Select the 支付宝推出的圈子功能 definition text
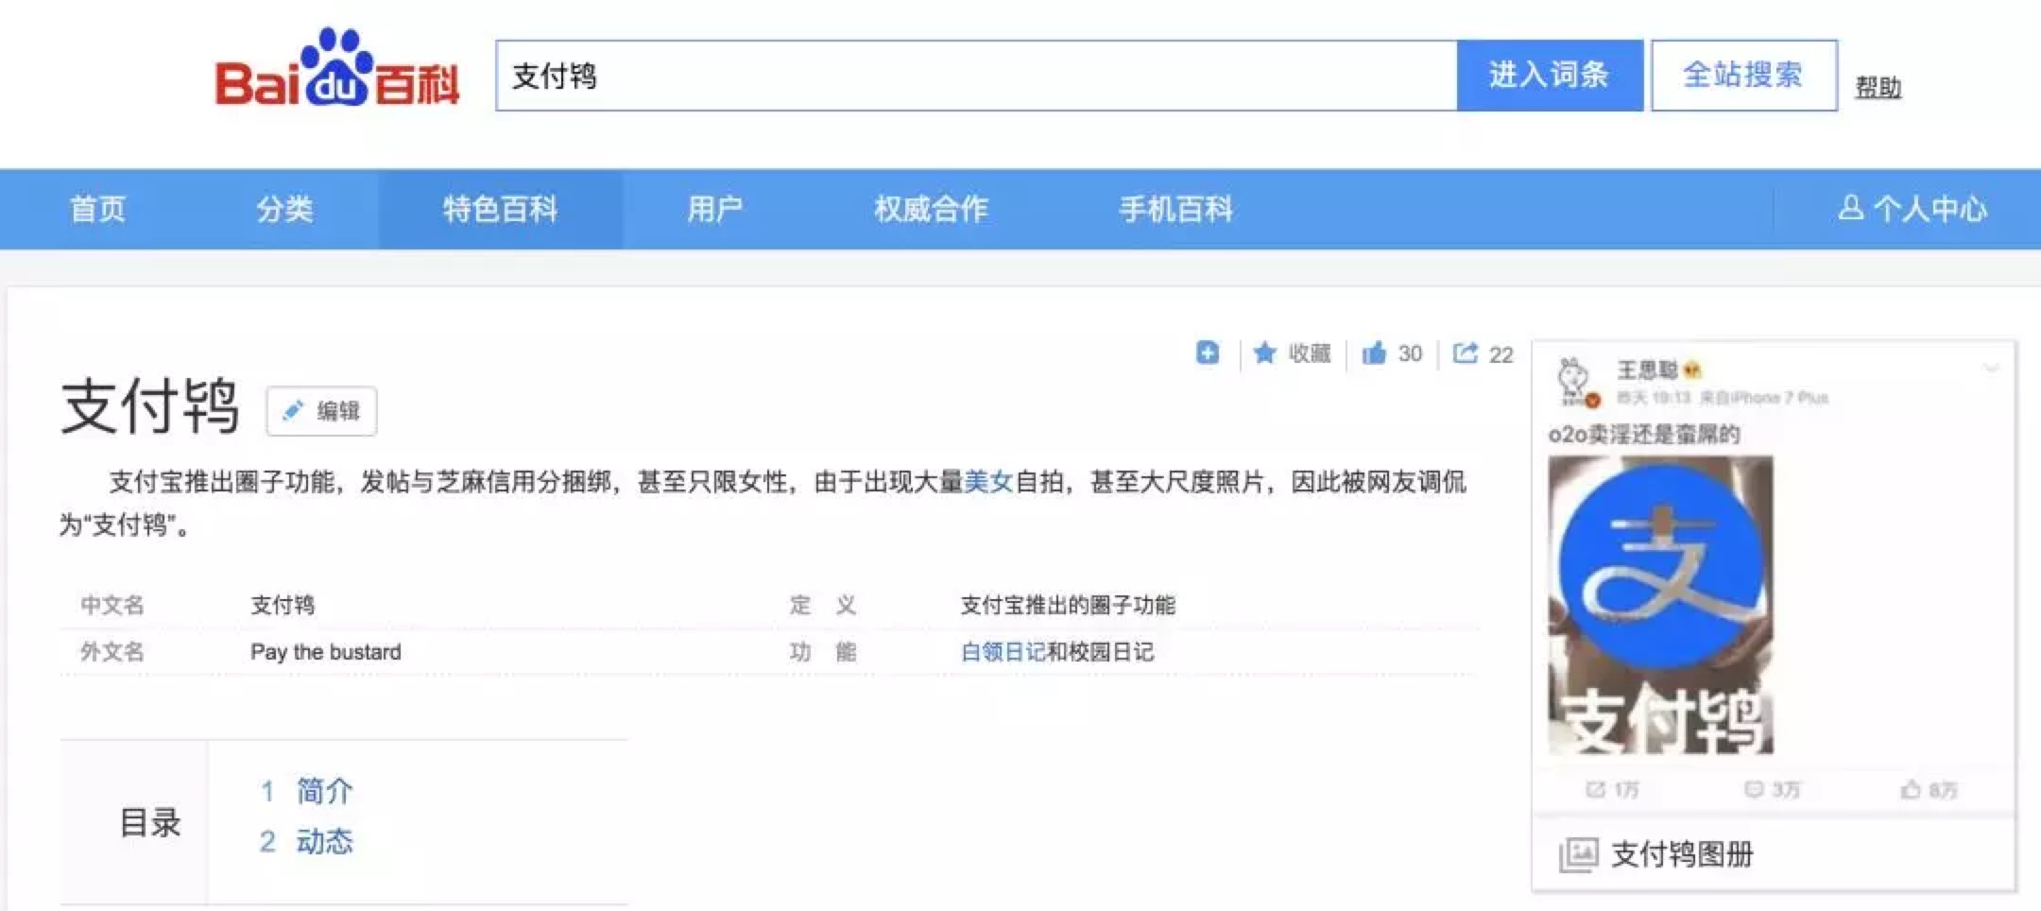 coord(1068,605)
